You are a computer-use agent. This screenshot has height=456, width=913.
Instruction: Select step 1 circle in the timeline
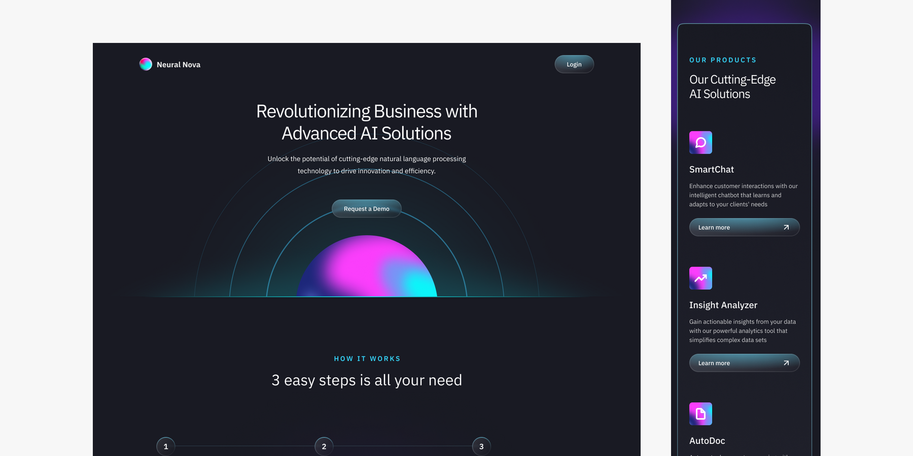point(166,446)
